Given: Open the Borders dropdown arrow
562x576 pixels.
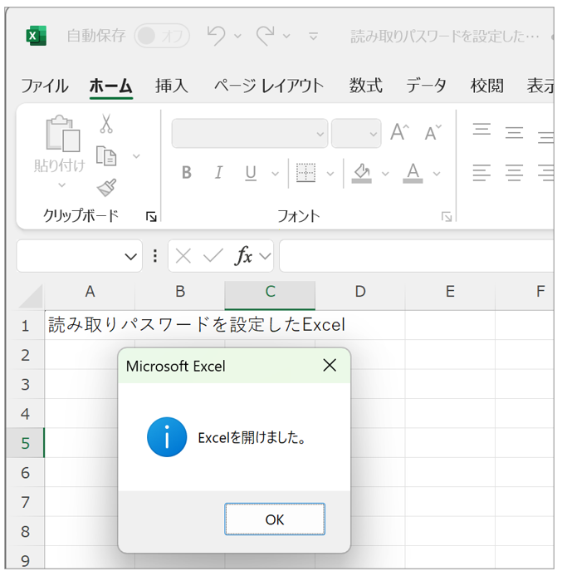Looking at the screenshot, I should tap(330, 174).
